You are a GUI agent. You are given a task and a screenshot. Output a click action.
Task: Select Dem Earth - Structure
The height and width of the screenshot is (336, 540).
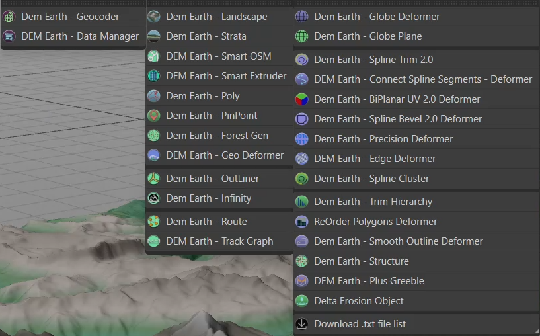[x=416, y=261]
